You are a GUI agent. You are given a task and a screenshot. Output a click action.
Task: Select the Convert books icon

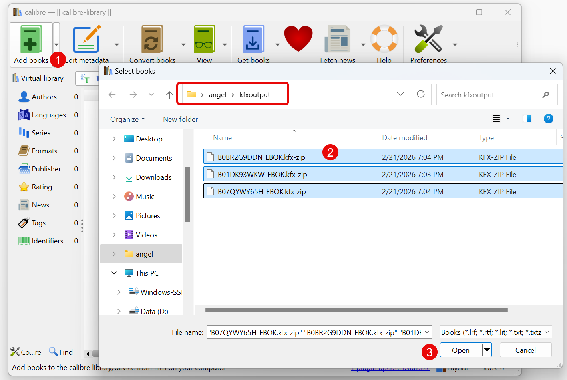(x=152, y=39)
